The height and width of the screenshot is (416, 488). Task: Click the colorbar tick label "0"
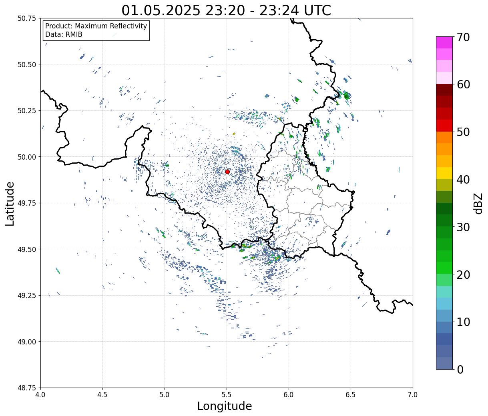coord(460,370)
